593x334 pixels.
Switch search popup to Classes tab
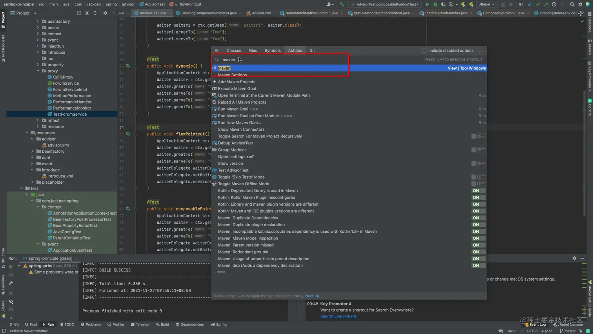click(x=234, y=51)
